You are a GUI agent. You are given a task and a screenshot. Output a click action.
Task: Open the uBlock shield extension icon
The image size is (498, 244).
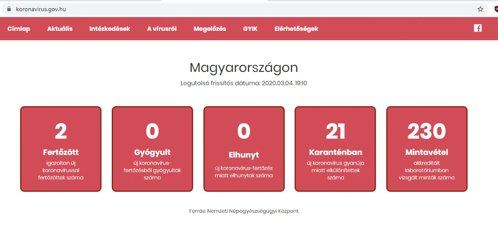pyautogui.click(x=496, y=9)
